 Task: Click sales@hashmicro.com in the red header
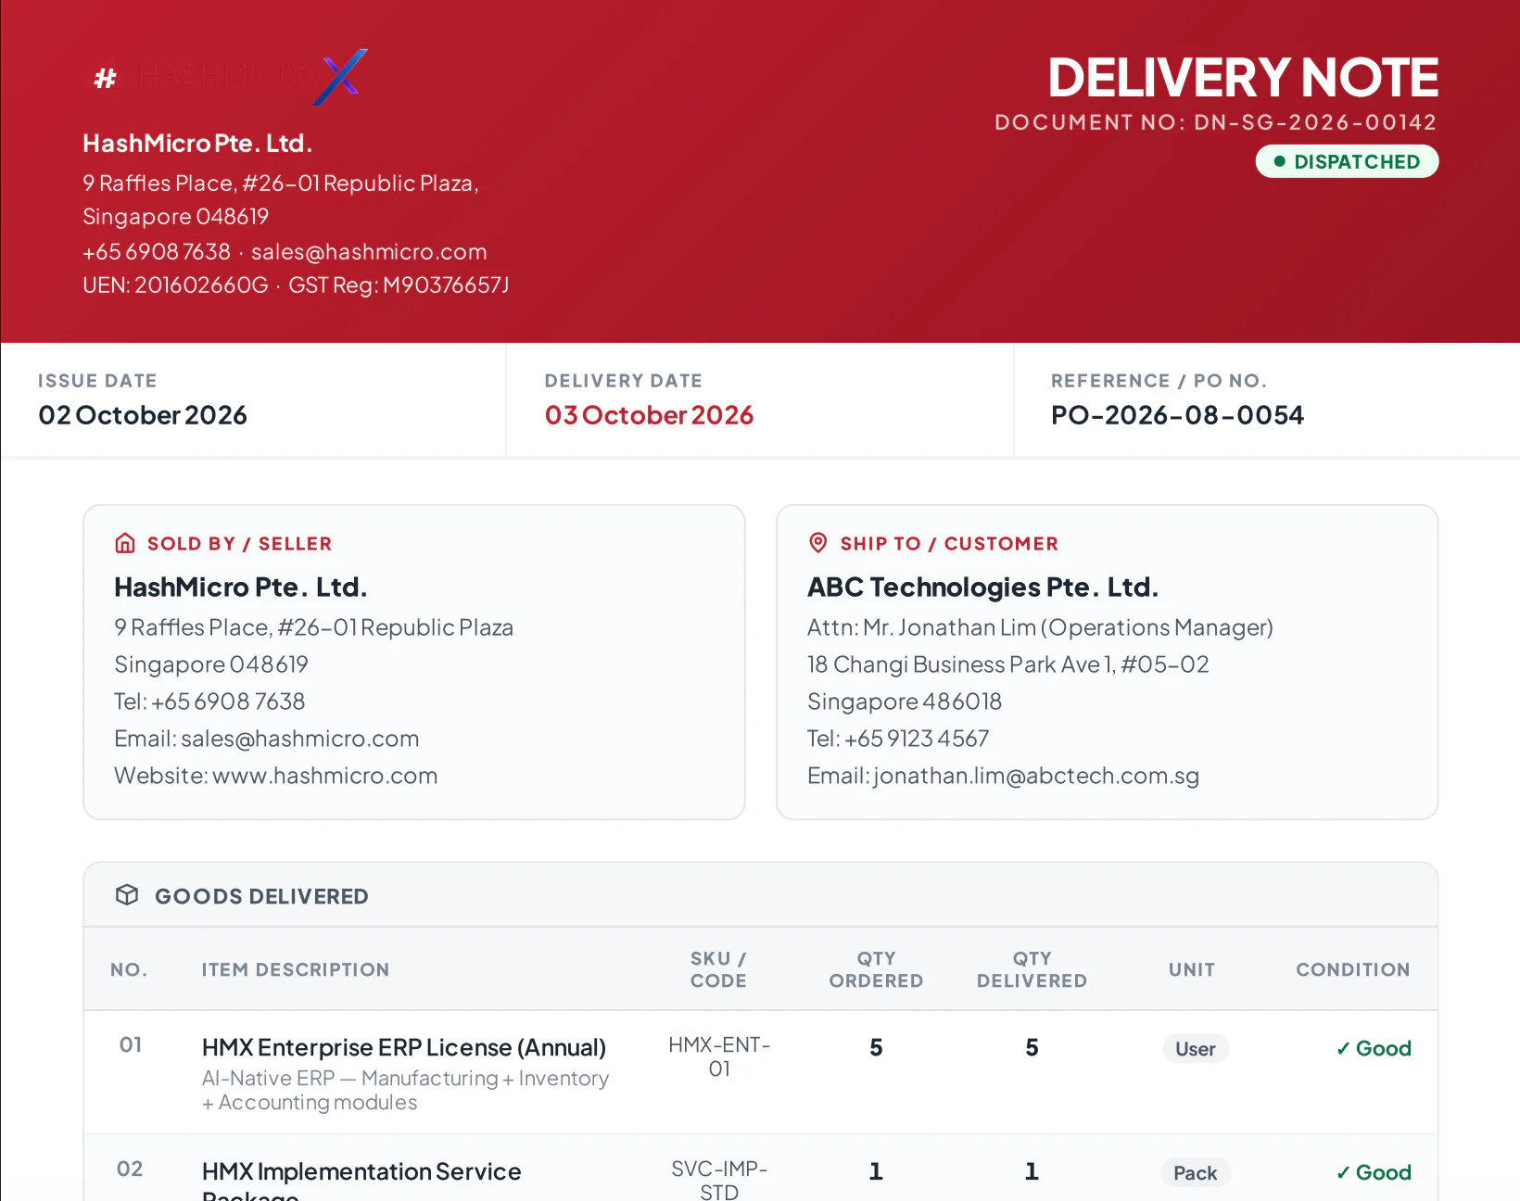tap(369, 252)
